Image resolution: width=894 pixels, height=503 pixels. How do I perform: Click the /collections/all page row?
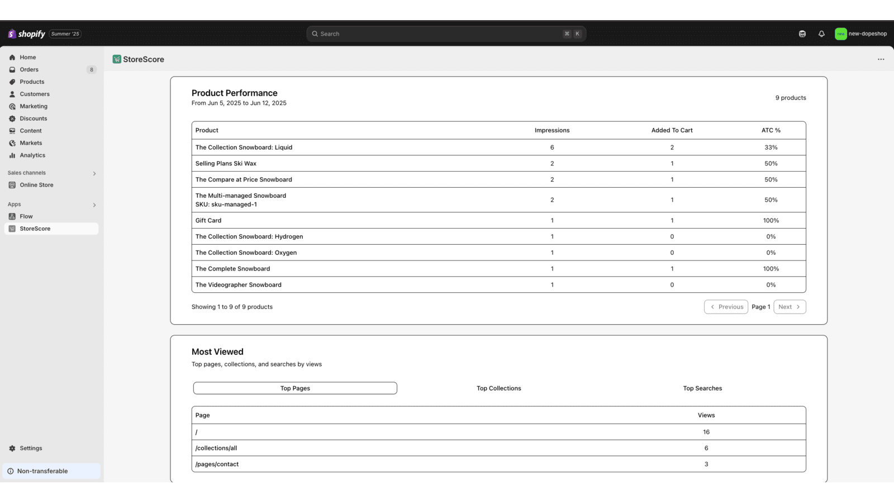499,448
